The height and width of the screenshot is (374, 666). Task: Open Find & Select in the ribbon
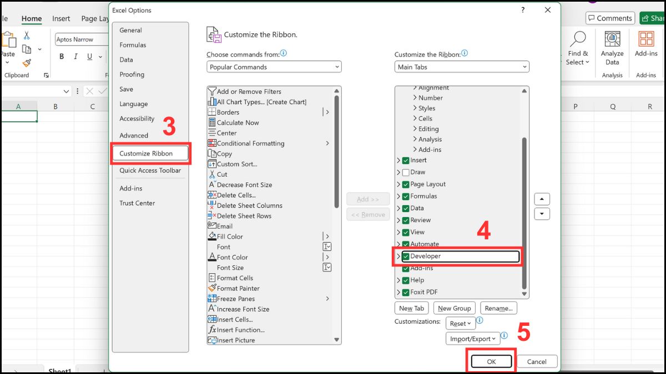coord(577,47)
